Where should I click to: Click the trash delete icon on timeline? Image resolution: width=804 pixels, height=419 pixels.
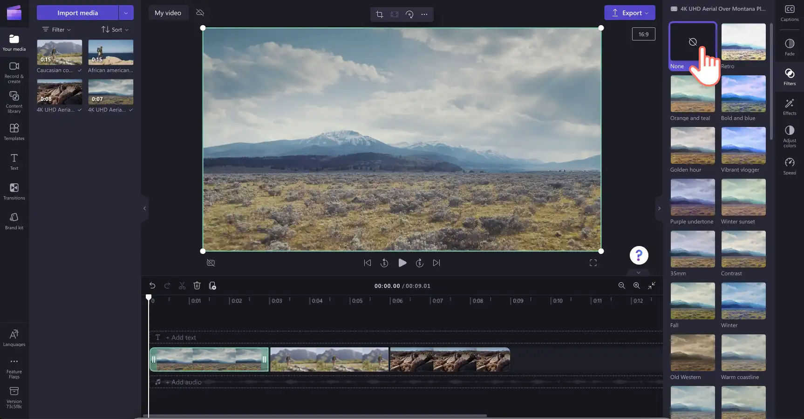(197, 286)
